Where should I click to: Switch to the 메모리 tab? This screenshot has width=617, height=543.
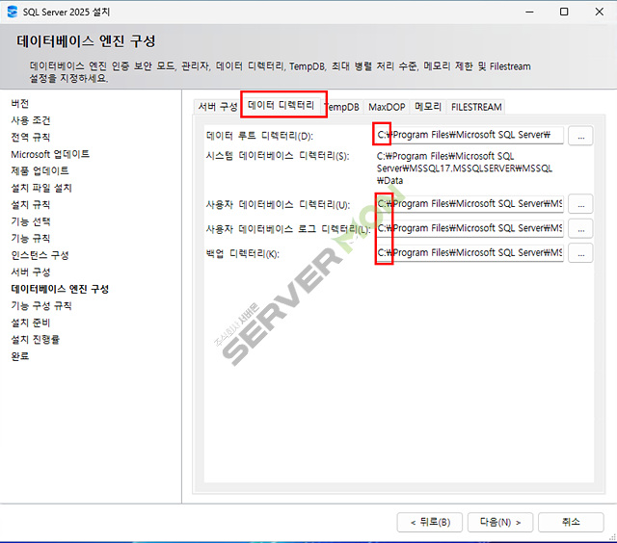click(428, 107)
